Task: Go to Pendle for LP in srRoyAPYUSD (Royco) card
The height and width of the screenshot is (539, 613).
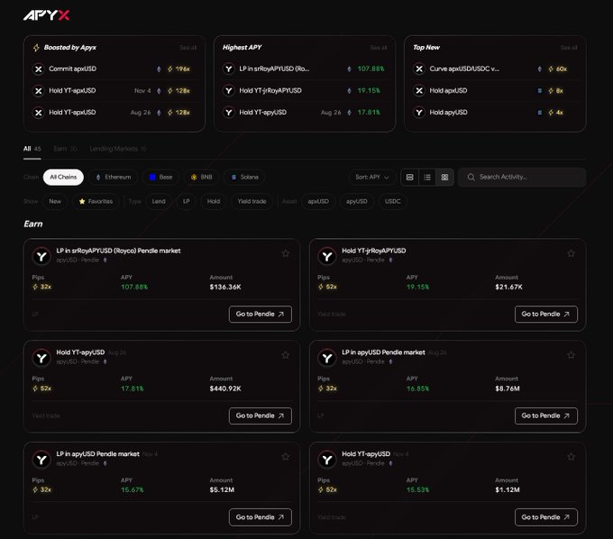Action: pyautogui.click(x=260, y=315)
